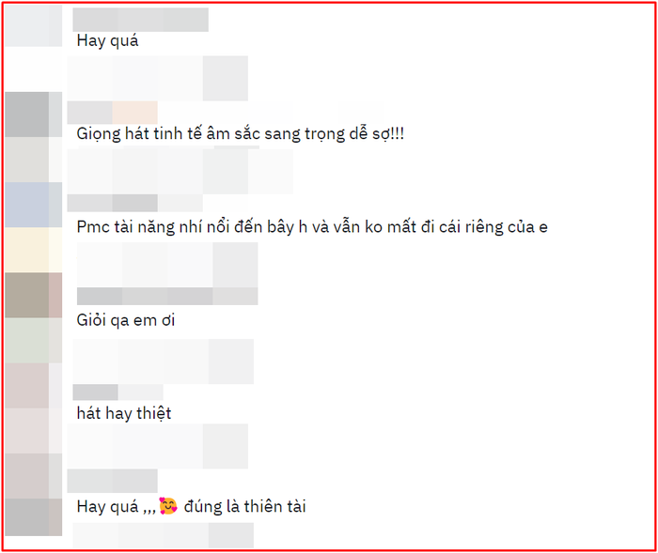Click blurred username above top 'Hay quá' comment
Viewport: 658px width, 553px height.
pyautogui.click(x=141, y=20)
